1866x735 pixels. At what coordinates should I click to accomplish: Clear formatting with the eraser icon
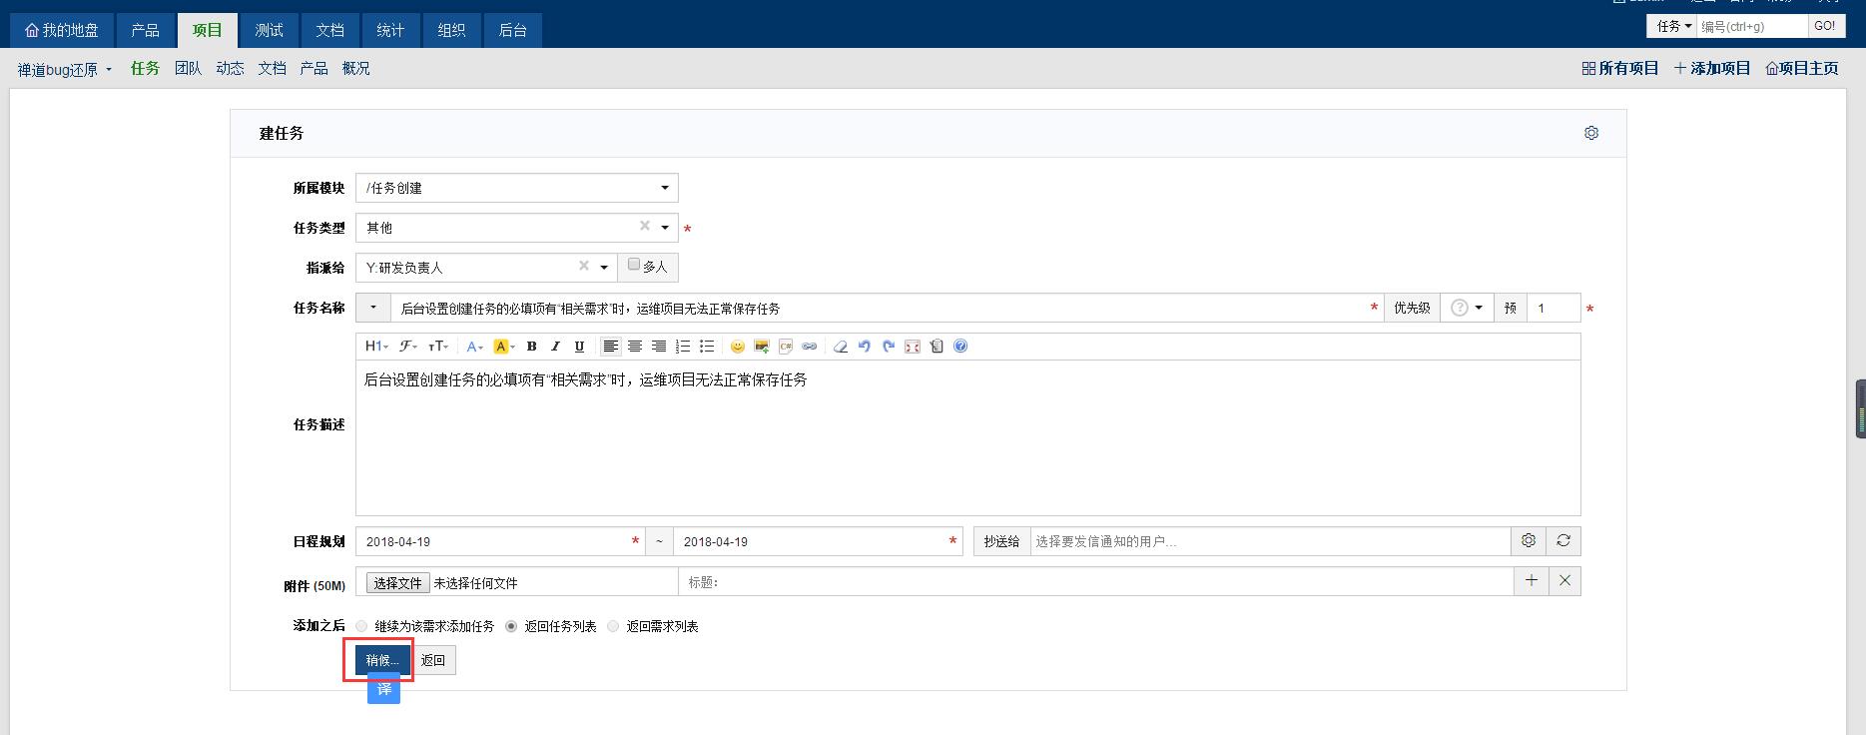[841, 347]
